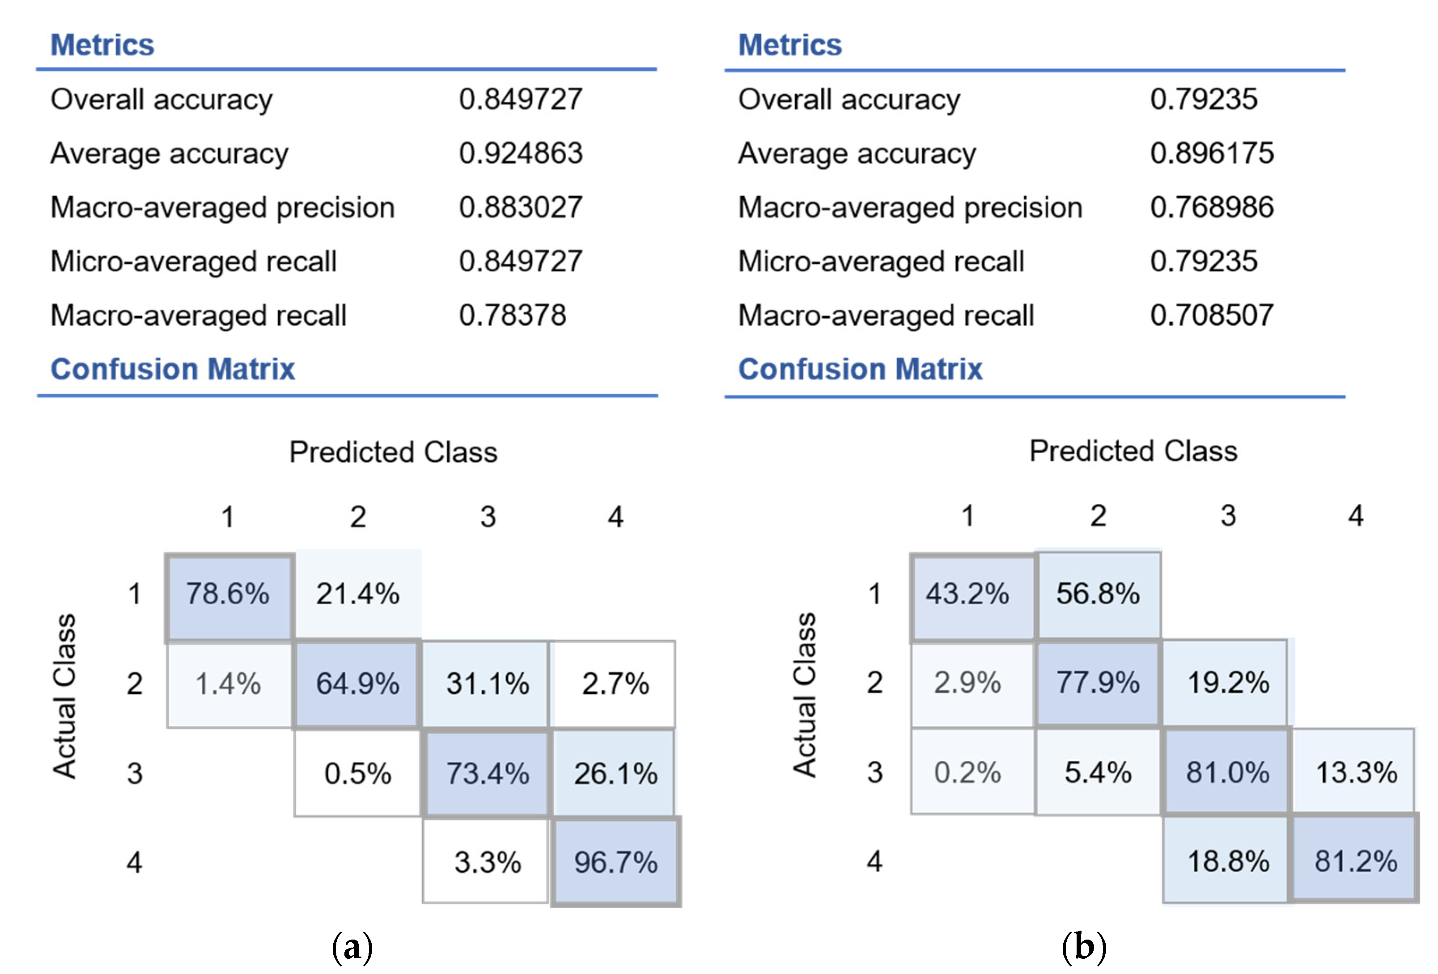Click the 31.1% off-diagonal cell
This screenshot has height=974, width=1438.
click(x=487, y=685)
